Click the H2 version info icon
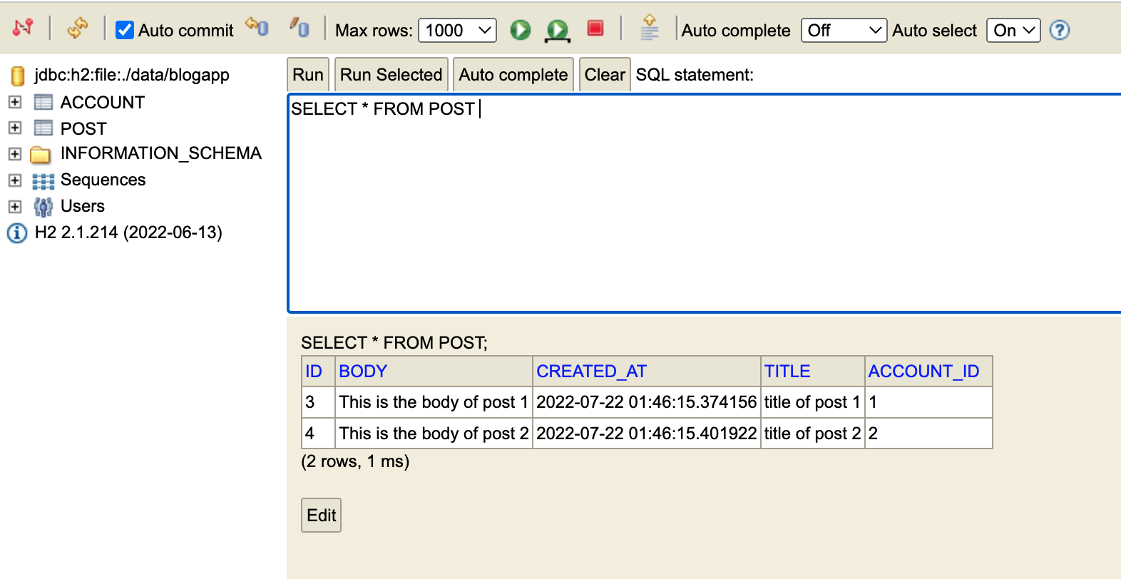 pos(17,233)
